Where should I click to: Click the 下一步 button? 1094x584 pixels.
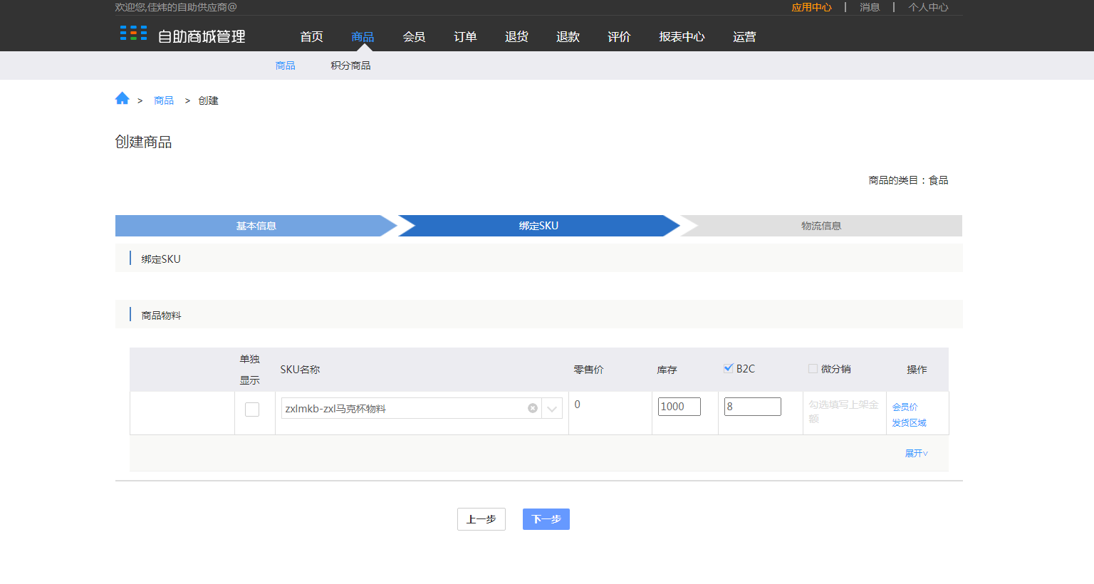pos(546,519)
